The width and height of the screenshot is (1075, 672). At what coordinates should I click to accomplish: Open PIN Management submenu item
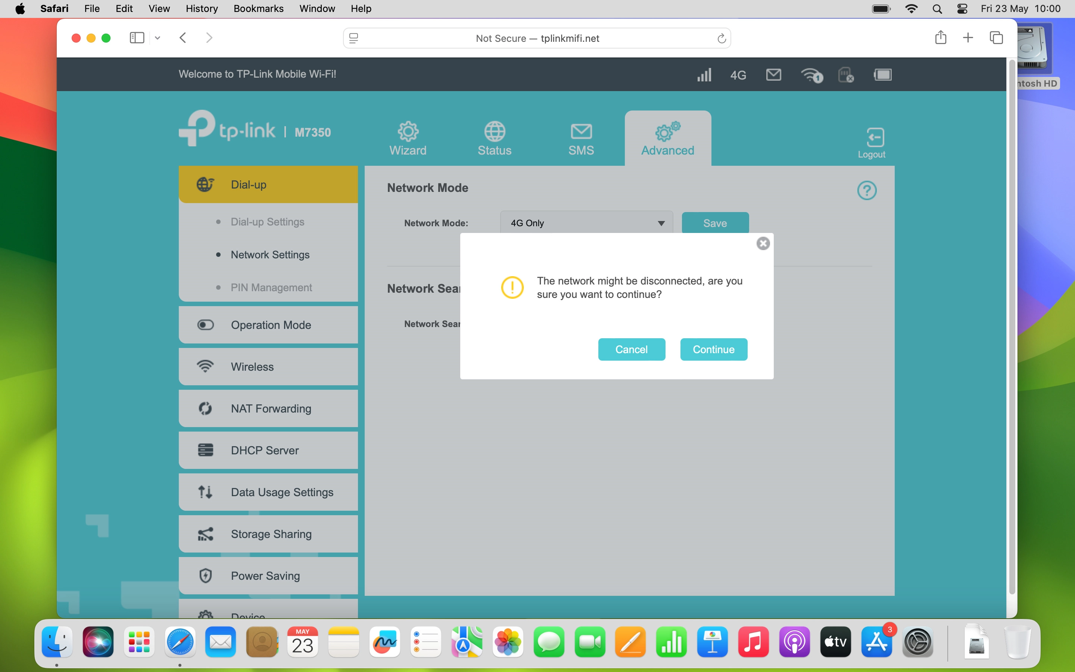coord(271,287)
